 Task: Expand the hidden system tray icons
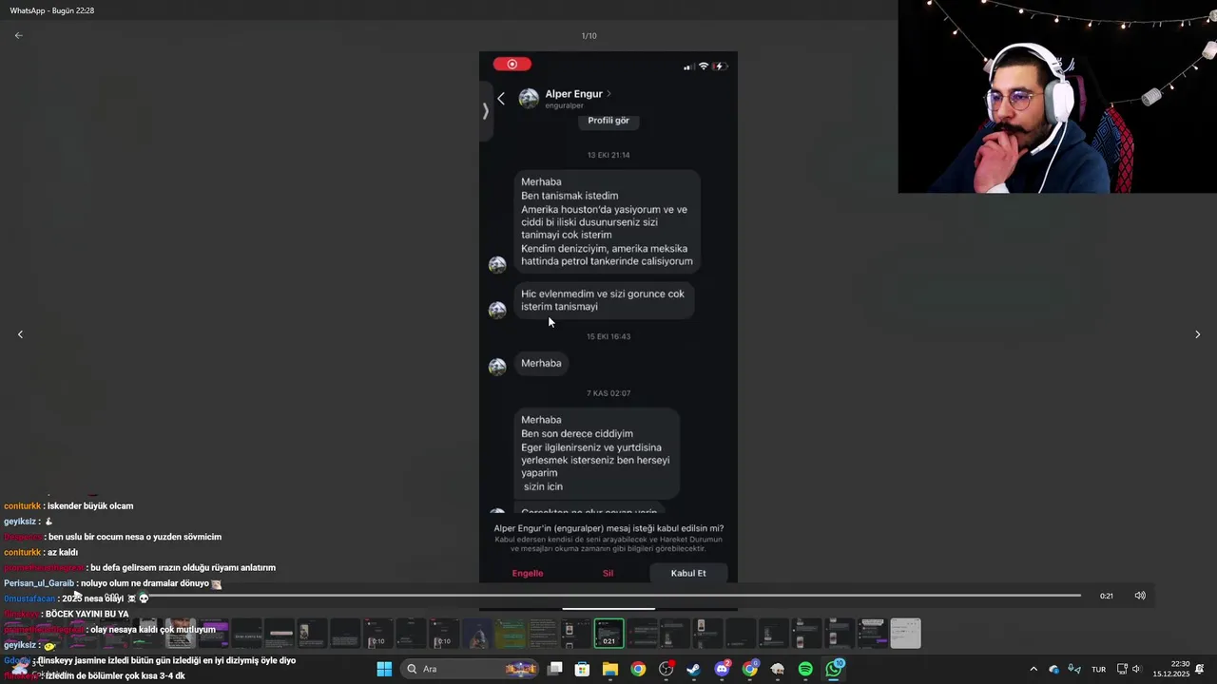click(1033, 669)
